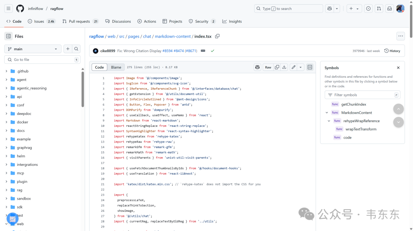Open the Issues tab

coord(42,21)
